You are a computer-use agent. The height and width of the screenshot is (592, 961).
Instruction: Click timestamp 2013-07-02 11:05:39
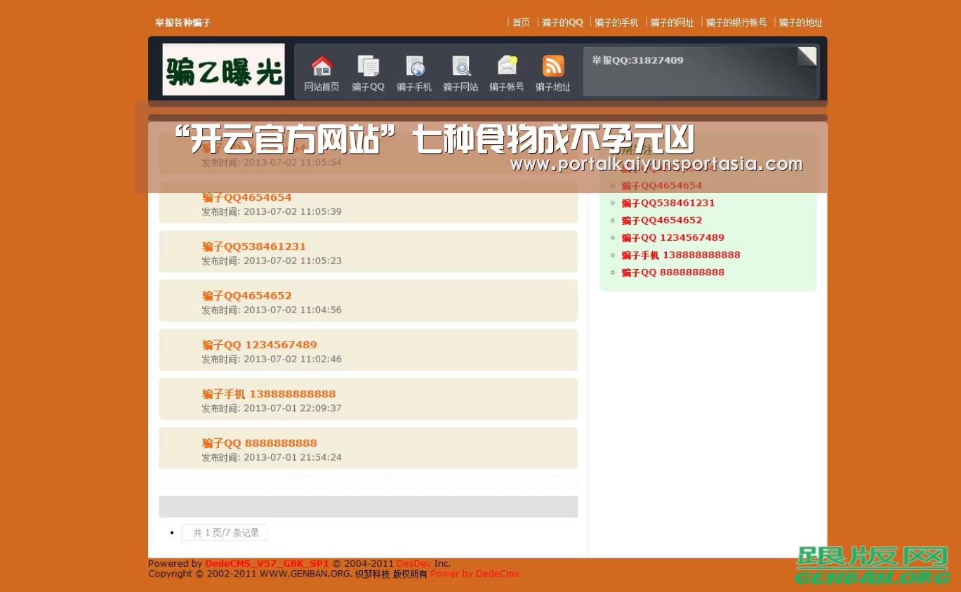(x=293, y=211)
